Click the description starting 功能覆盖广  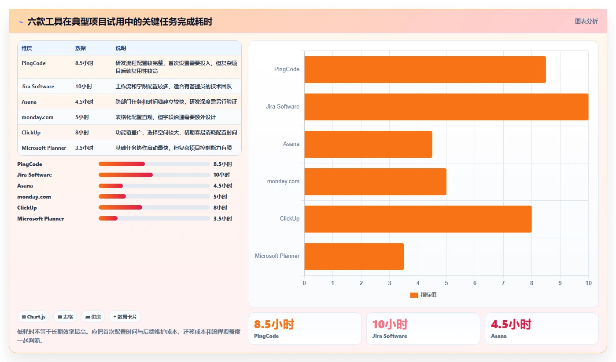176,133
